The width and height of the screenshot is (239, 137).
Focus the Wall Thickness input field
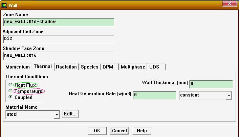pyautogui.click(x=211, y=84)
